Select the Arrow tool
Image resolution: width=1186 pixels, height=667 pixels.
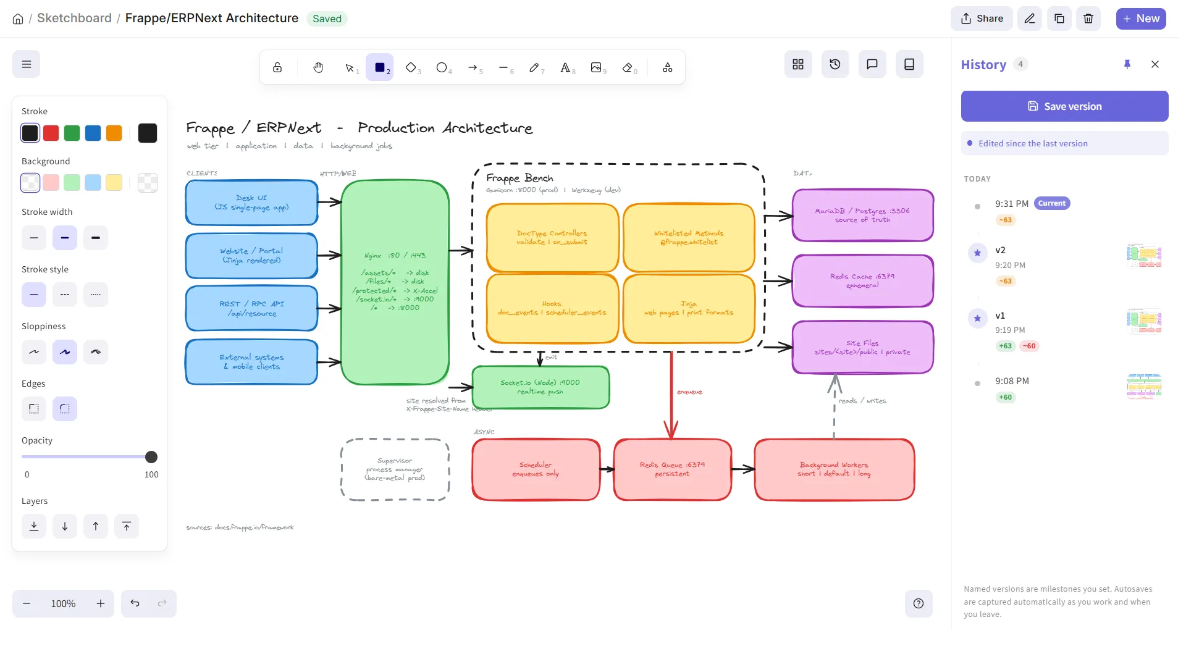pos(473,67)
